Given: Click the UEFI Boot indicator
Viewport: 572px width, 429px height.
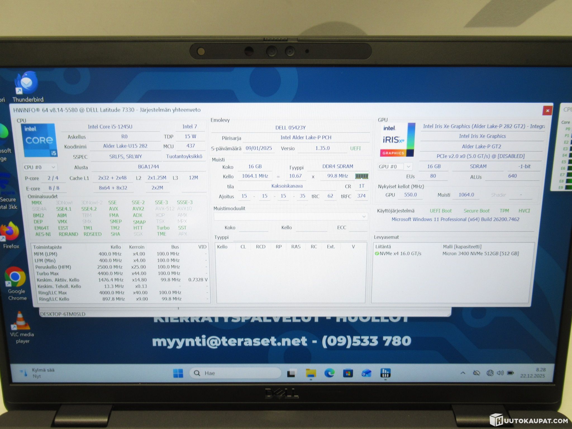Looking at the screenshot, I should point(441,211).
